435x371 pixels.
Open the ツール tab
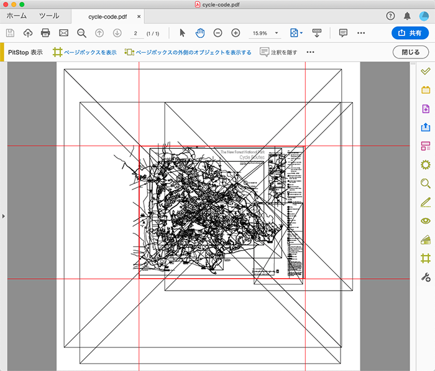[x=49, y=16]
